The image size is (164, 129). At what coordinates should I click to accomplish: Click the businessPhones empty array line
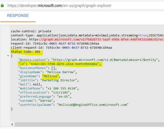point(37,68)
